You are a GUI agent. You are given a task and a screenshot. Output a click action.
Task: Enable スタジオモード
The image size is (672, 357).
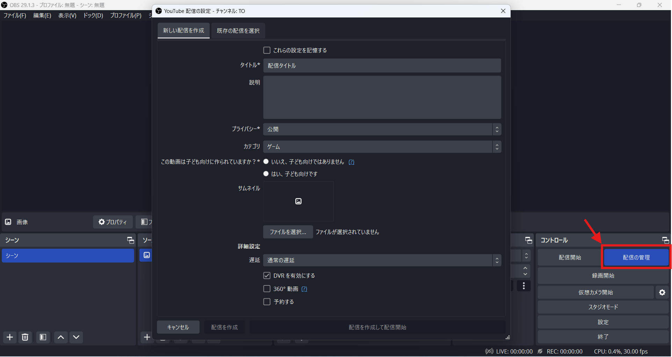point(603,307)
